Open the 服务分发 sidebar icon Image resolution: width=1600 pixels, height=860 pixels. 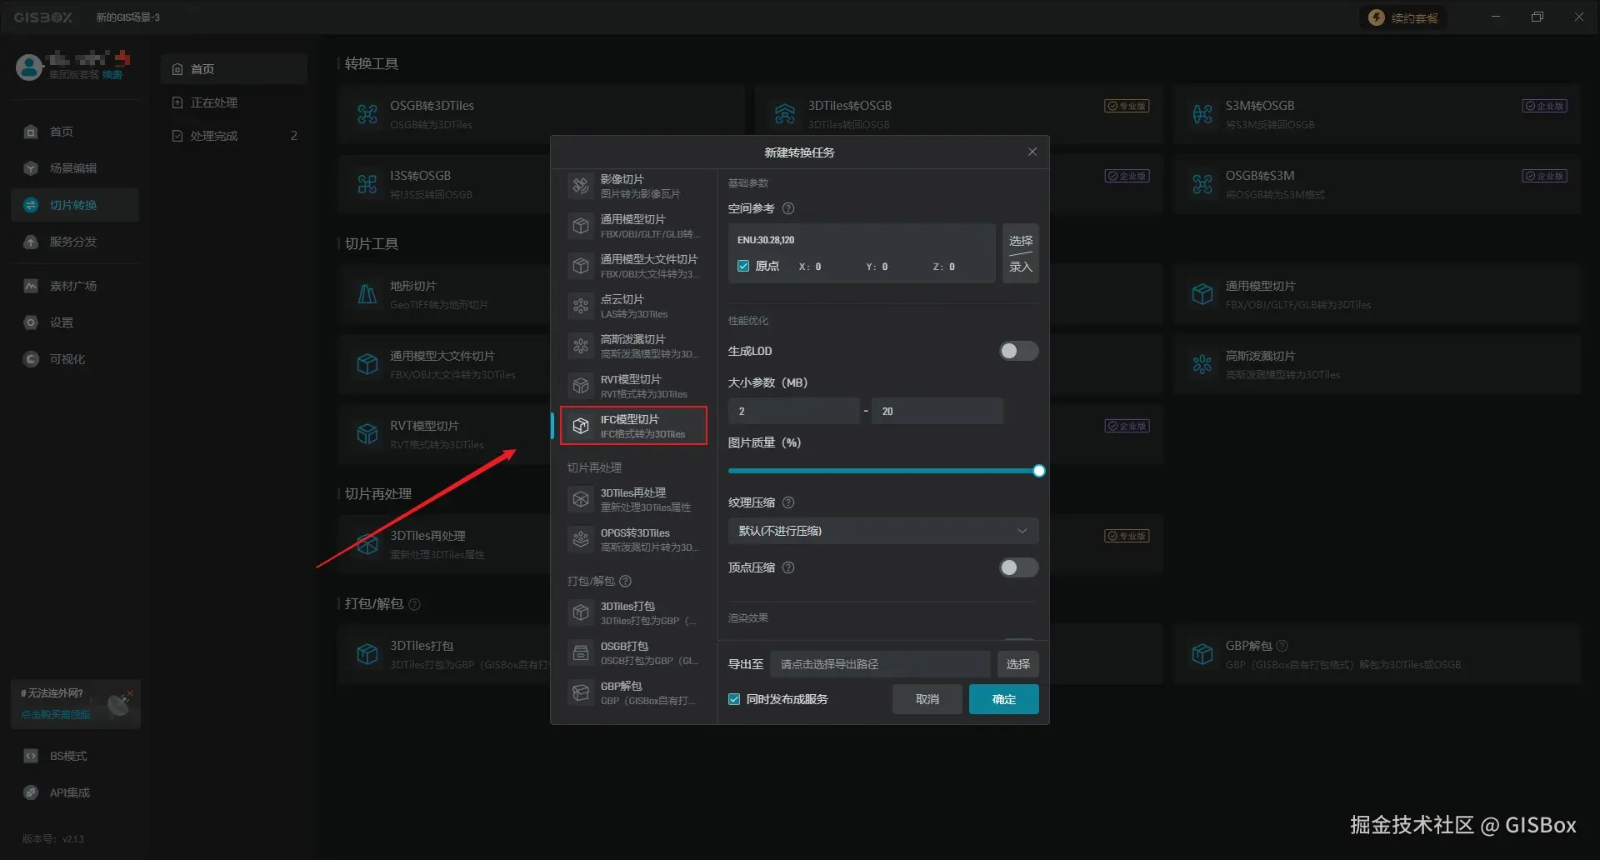pos(31,242)
